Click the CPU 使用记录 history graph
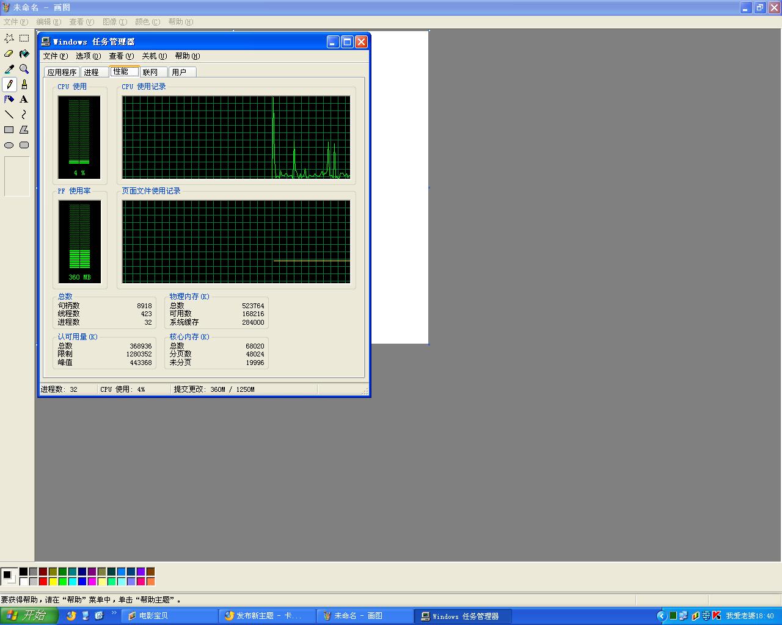The width and height of the screenshot is (782, 625). [x=236, y=137]
